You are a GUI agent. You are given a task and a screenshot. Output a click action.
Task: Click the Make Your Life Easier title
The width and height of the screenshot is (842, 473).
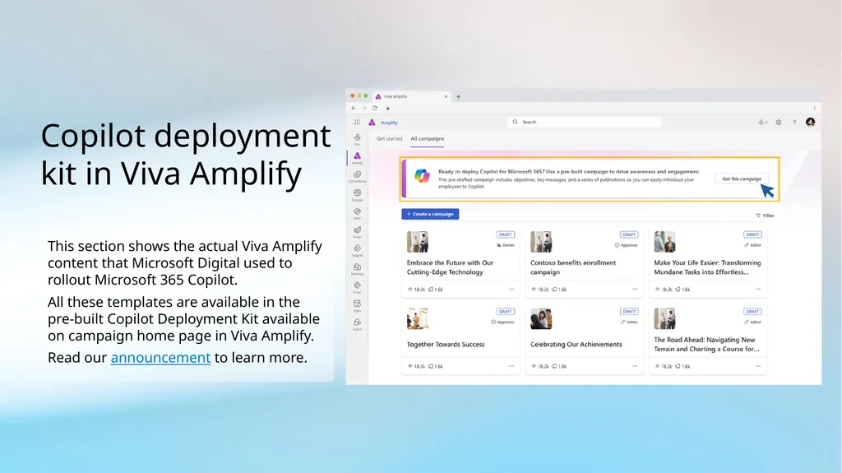click(707, 267)
